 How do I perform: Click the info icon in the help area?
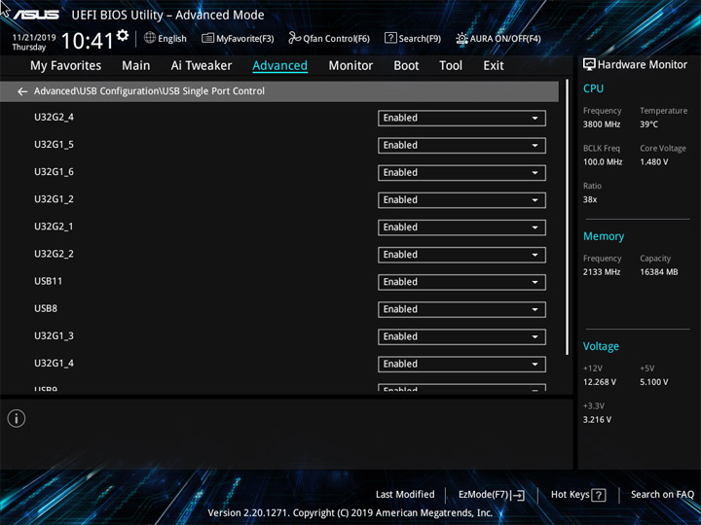[17, 418]
